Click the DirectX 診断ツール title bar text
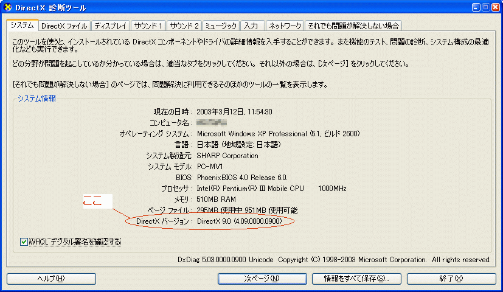Screen dimensions: 503x292 (x=50, y=7)
